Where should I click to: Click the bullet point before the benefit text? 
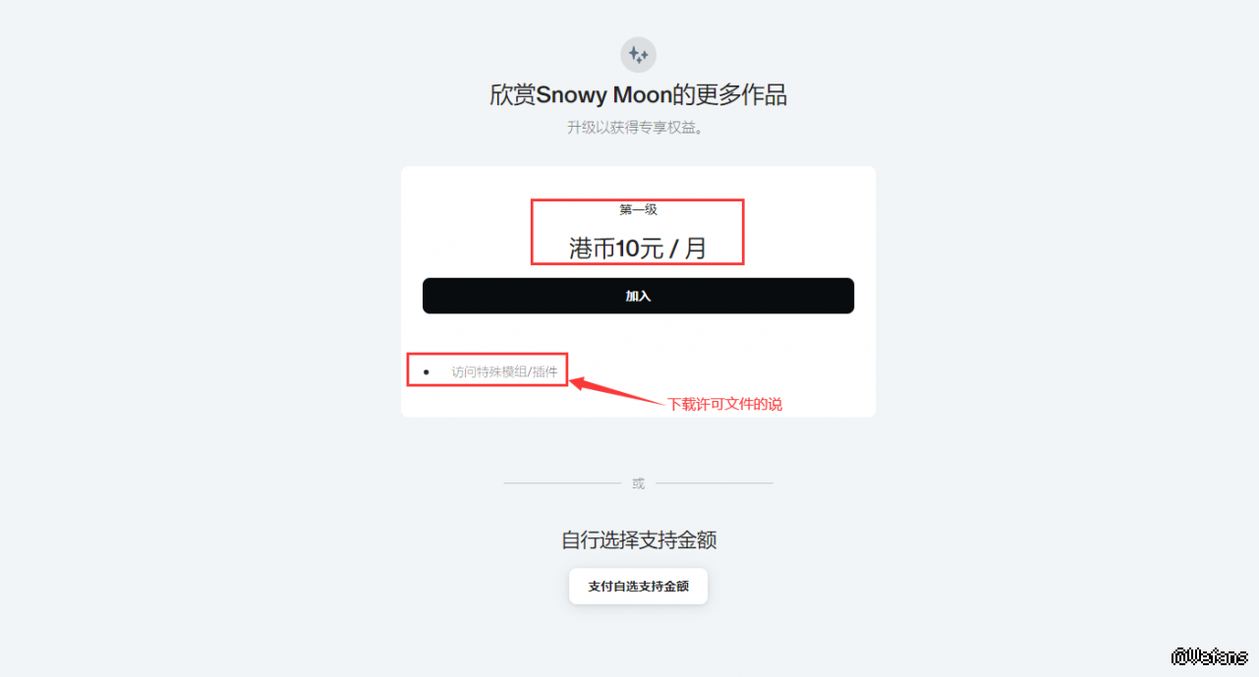coord(426,371)
